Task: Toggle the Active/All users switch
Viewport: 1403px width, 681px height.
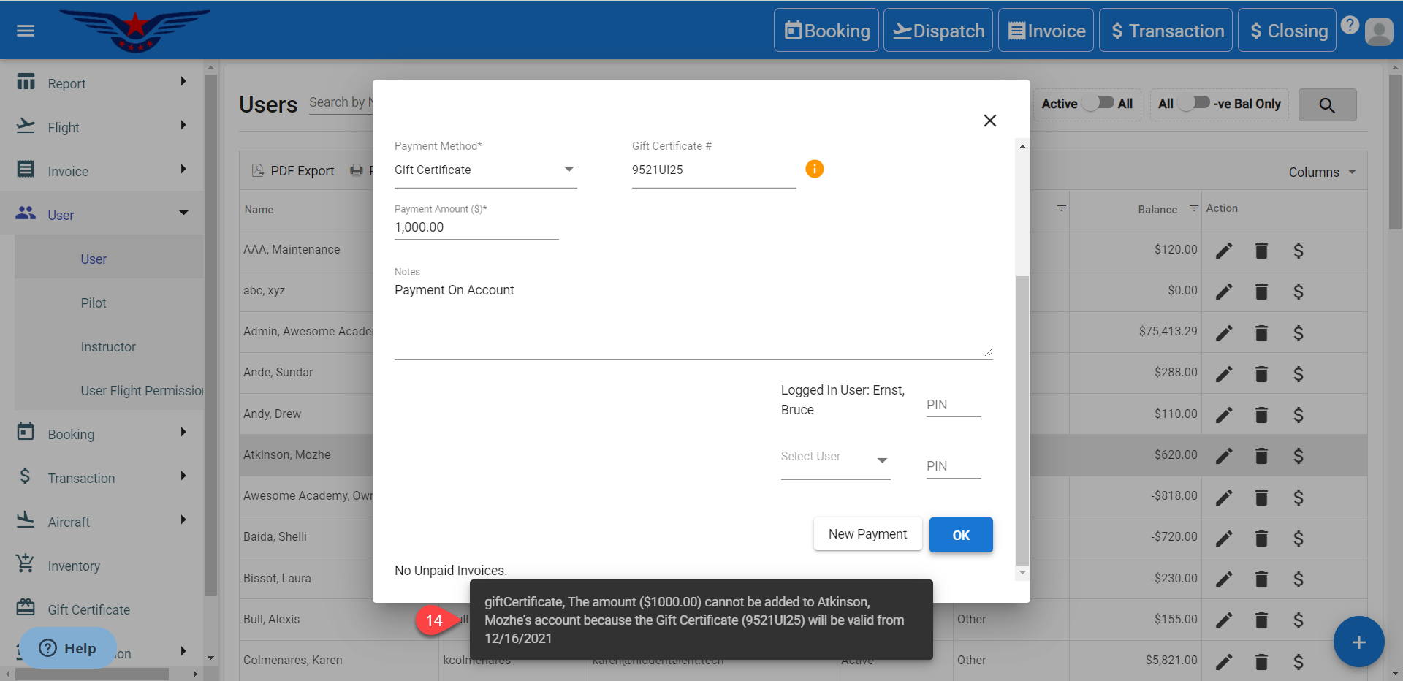Action: point(1098,103)
